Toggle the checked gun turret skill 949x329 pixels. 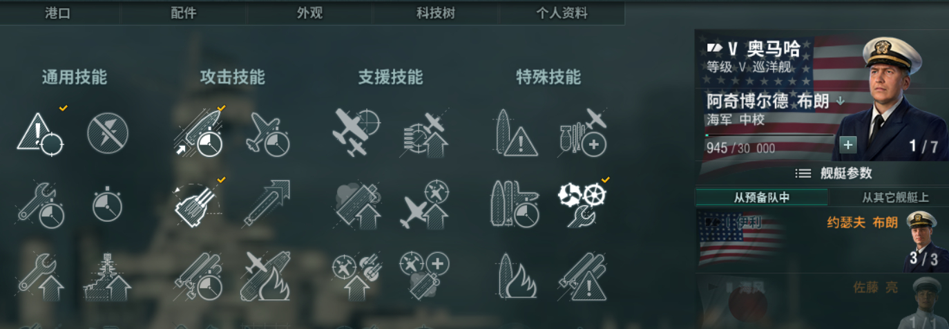click(198, 205)
